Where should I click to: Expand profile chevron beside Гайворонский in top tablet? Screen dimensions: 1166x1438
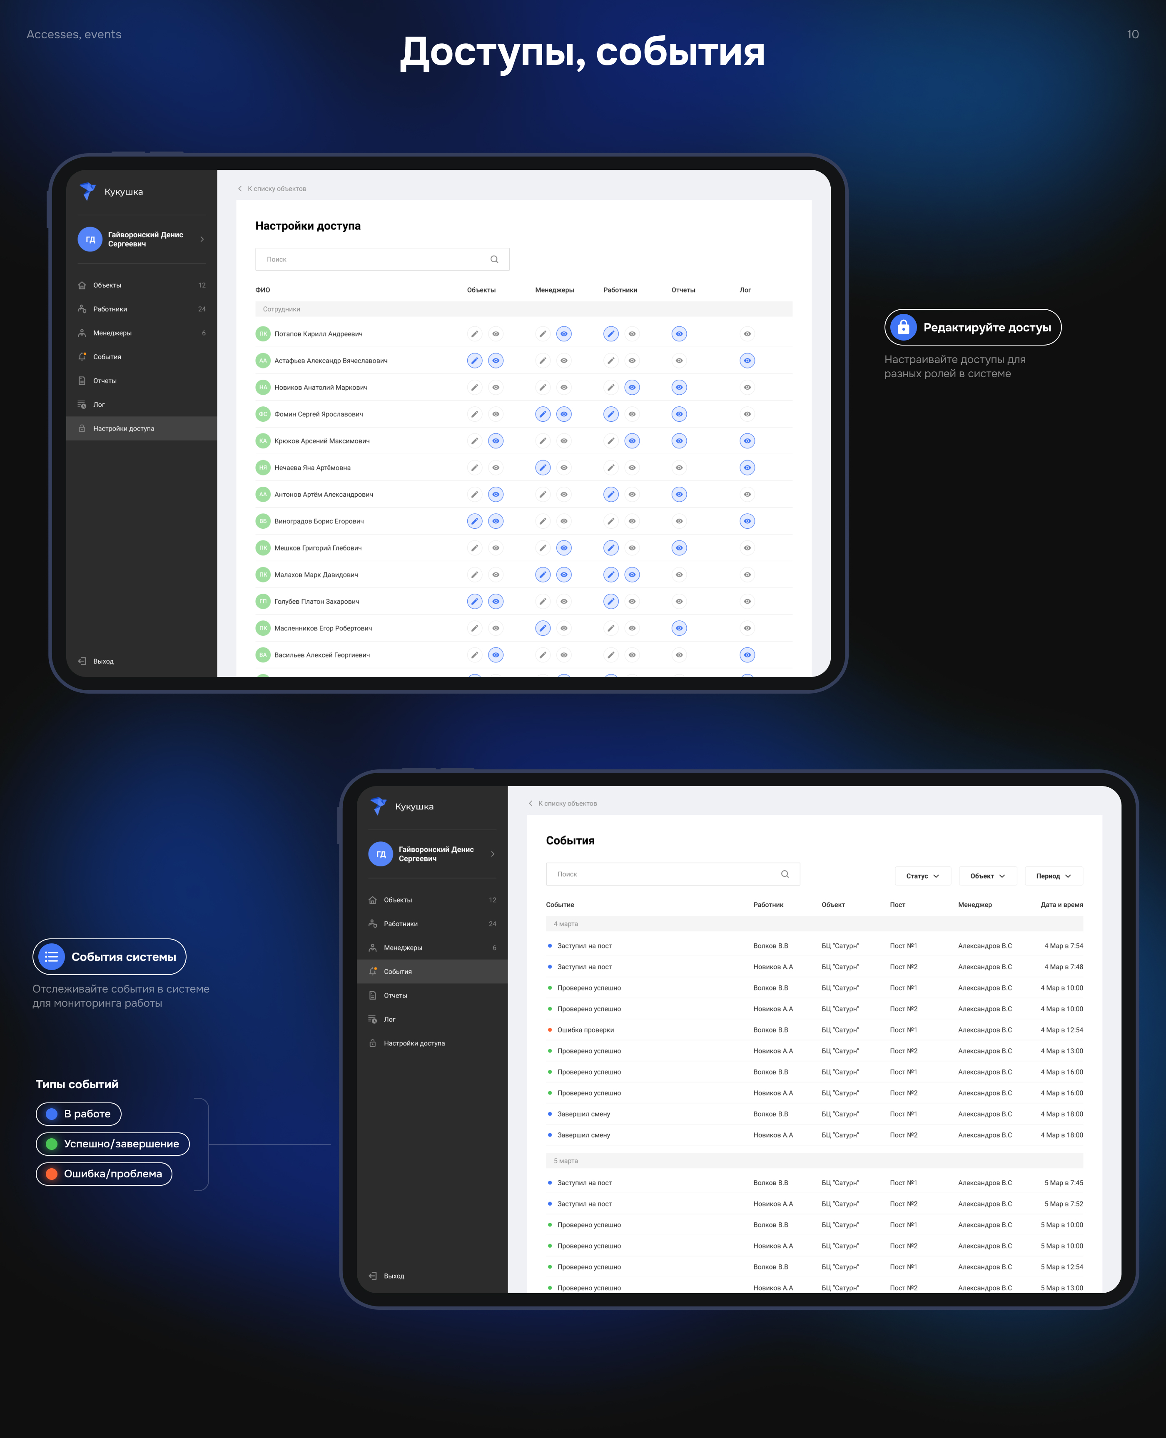(202, 239)
